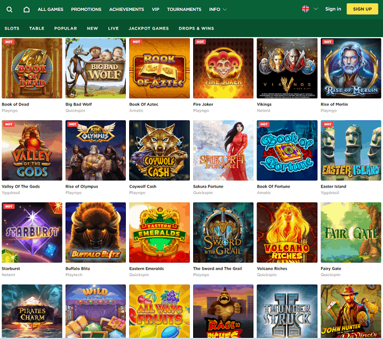
Task: Click the Valley Of The Gods title
Action: pyautogui.click(x=21, y=186)
